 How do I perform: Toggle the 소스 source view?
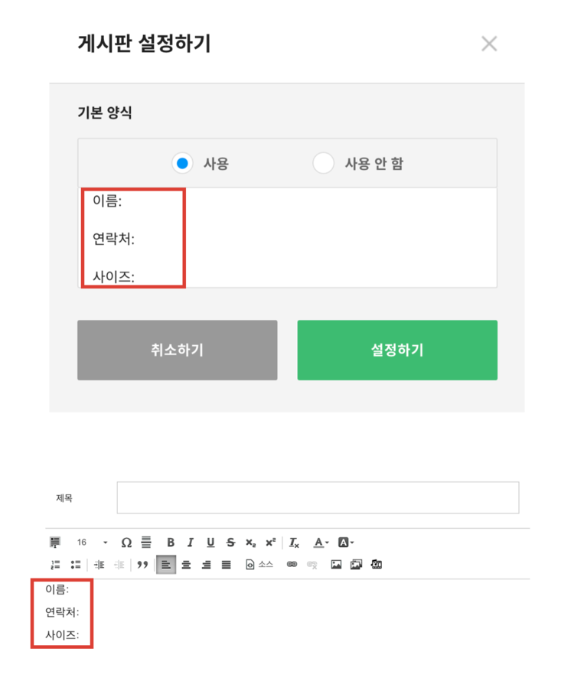point(259,564)
